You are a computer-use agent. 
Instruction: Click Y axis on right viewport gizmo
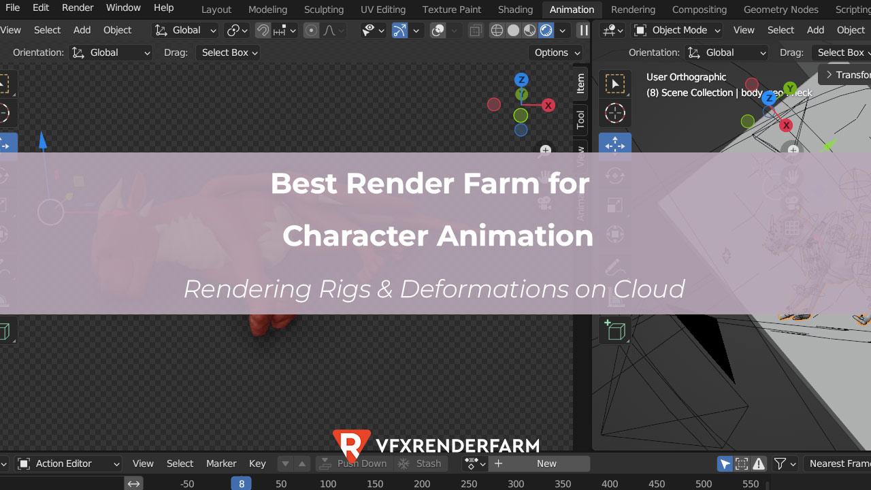coord(789,88)
